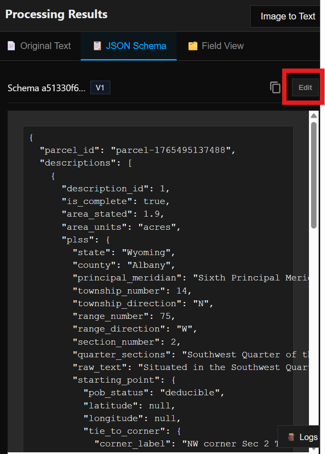Image resolution: width=325 pixels, height=454 pixels.
Task: Click the "raw_text" line
Action: pos(191,367)
